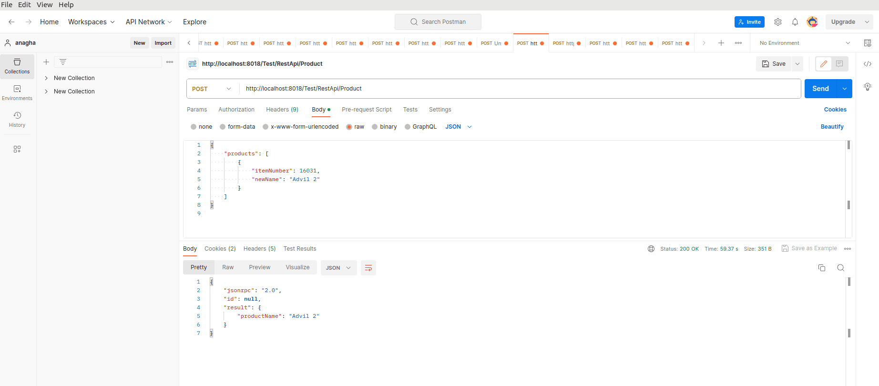Click the Import button
Viewport: 879px width, 386px height.
(163, 43)
